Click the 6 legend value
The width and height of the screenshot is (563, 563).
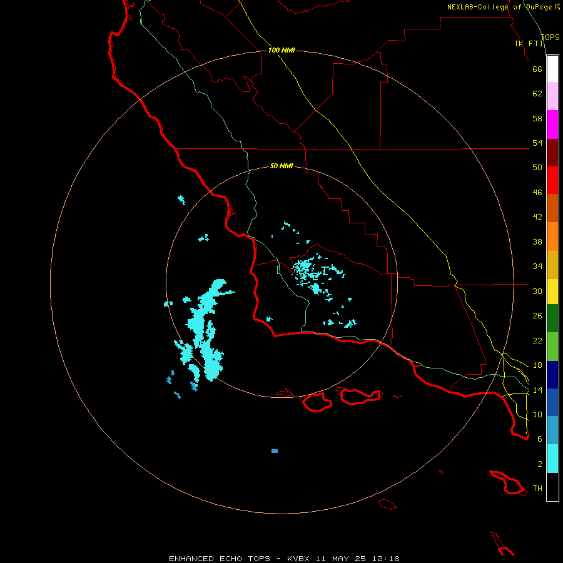click(x=540, y=439)
